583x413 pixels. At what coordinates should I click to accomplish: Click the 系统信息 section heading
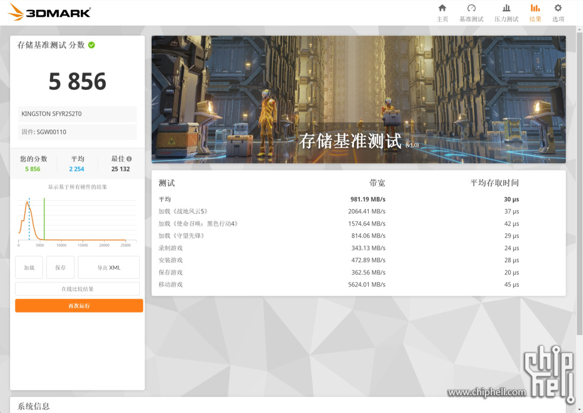point(33,406)
